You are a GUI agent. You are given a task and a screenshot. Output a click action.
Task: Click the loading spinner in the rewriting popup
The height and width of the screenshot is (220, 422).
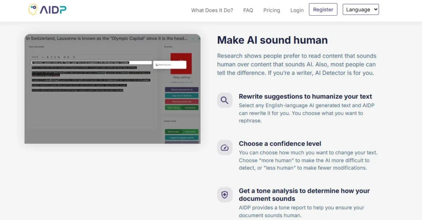(x=156, y=65)
